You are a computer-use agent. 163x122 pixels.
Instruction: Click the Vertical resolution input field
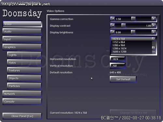click(x=118, y=66)
